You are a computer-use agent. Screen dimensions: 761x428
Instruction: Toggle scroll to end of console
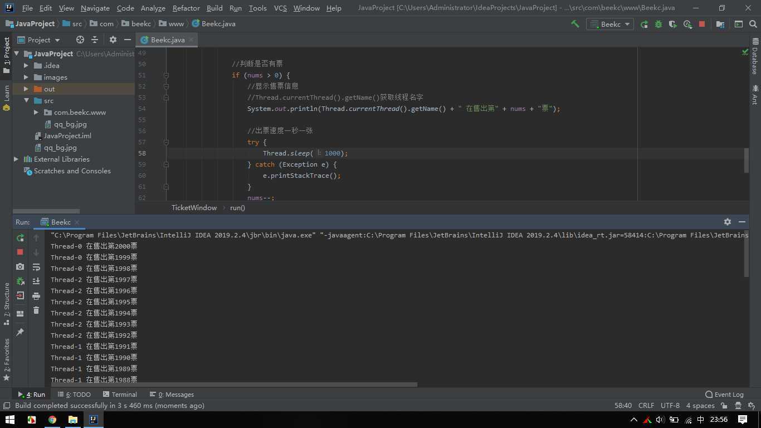pos(36,281)
